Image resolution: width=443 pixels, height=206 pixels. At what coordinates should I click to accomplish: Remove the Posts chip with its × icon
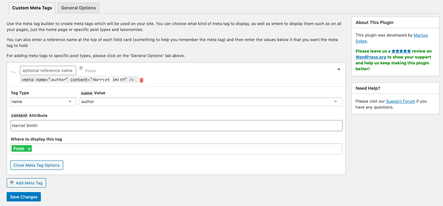(x=28, y=148)
